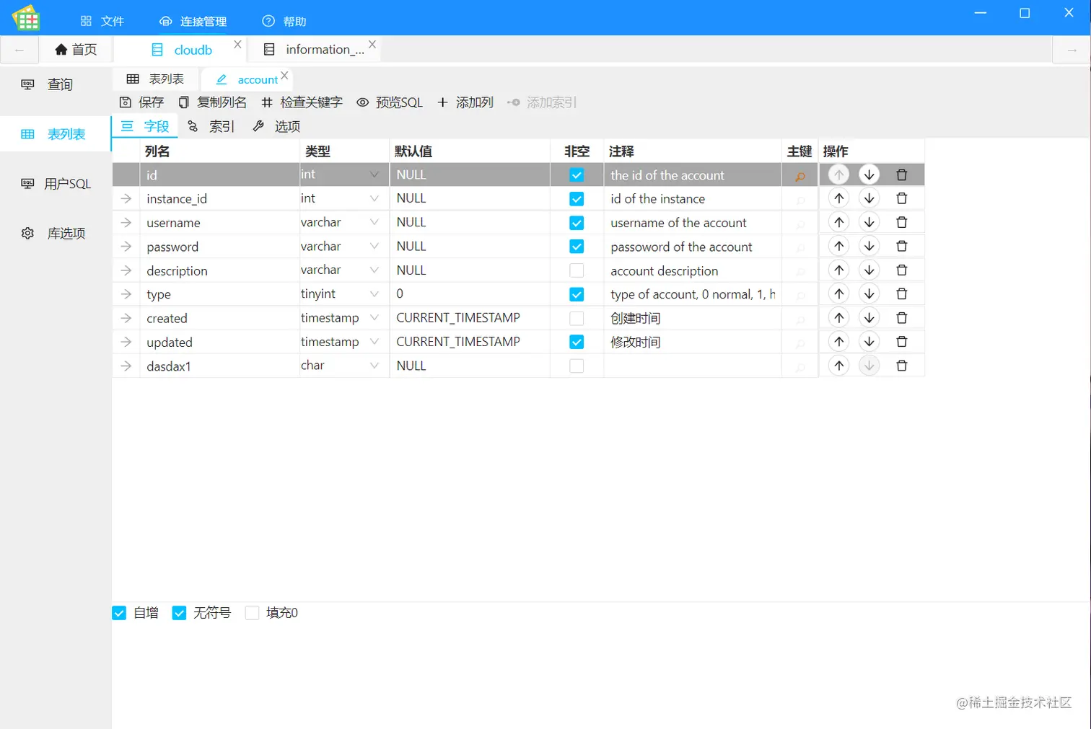This screenshot has width=1091, height=729.
Task: Uncheck the 无符号 unsigned checkbox
Action: coord(179,613)
